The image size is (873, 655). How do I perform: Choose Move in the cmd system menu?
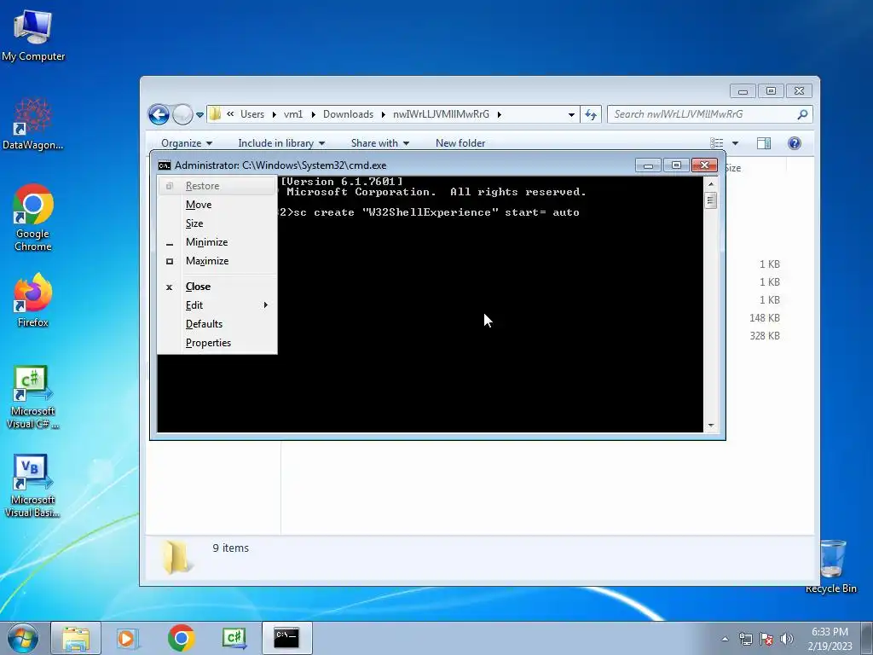click(x=217, y=205)
